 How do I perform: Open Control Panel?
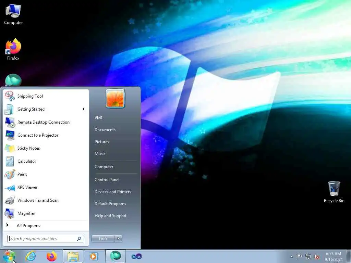(x=107, y=180)
